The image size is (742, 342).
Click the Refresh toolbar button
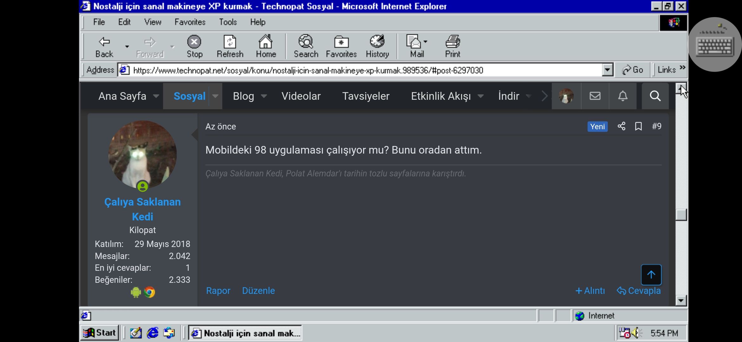230,47
